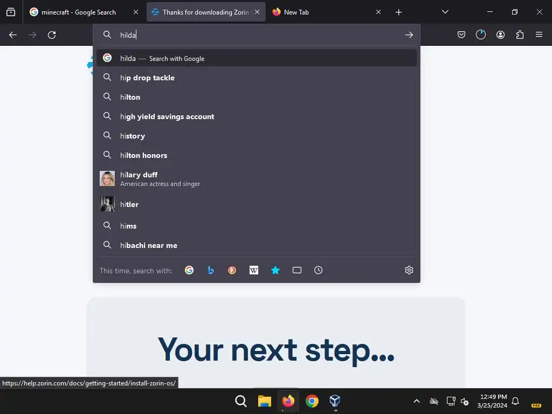This screenshot has height=414, width=552.
Task: Choose suggestion hilary duff
Action: coord(257,178)
